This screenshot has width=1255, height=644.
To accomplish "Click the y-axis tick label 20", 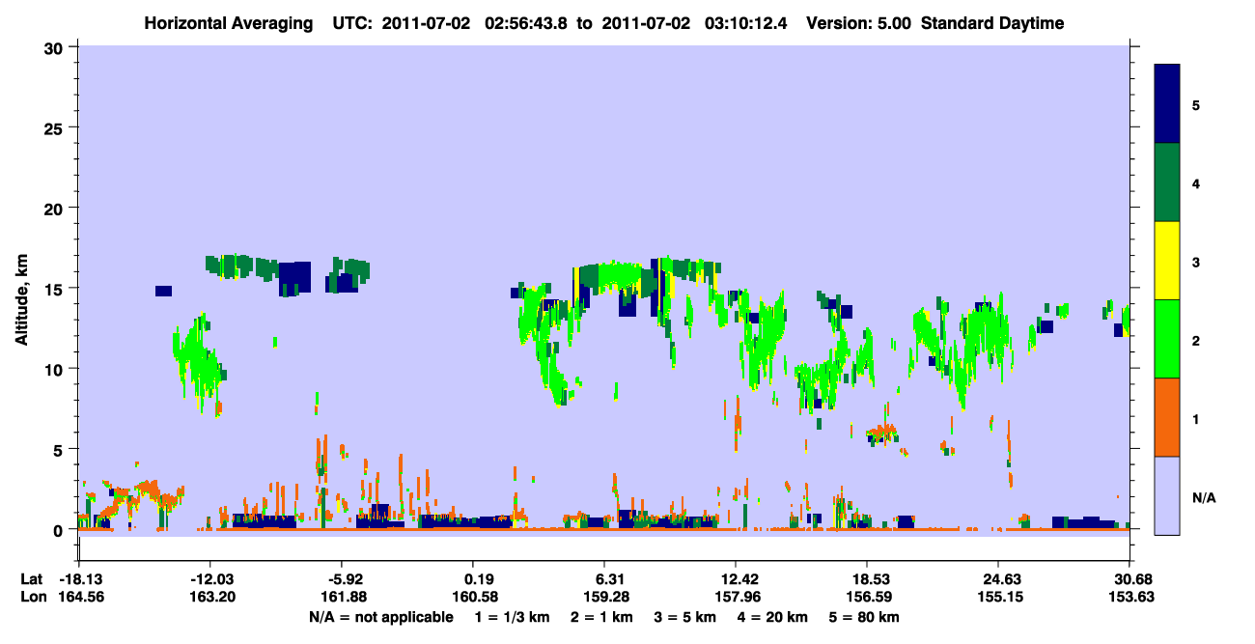I will (x=56, y=208).
